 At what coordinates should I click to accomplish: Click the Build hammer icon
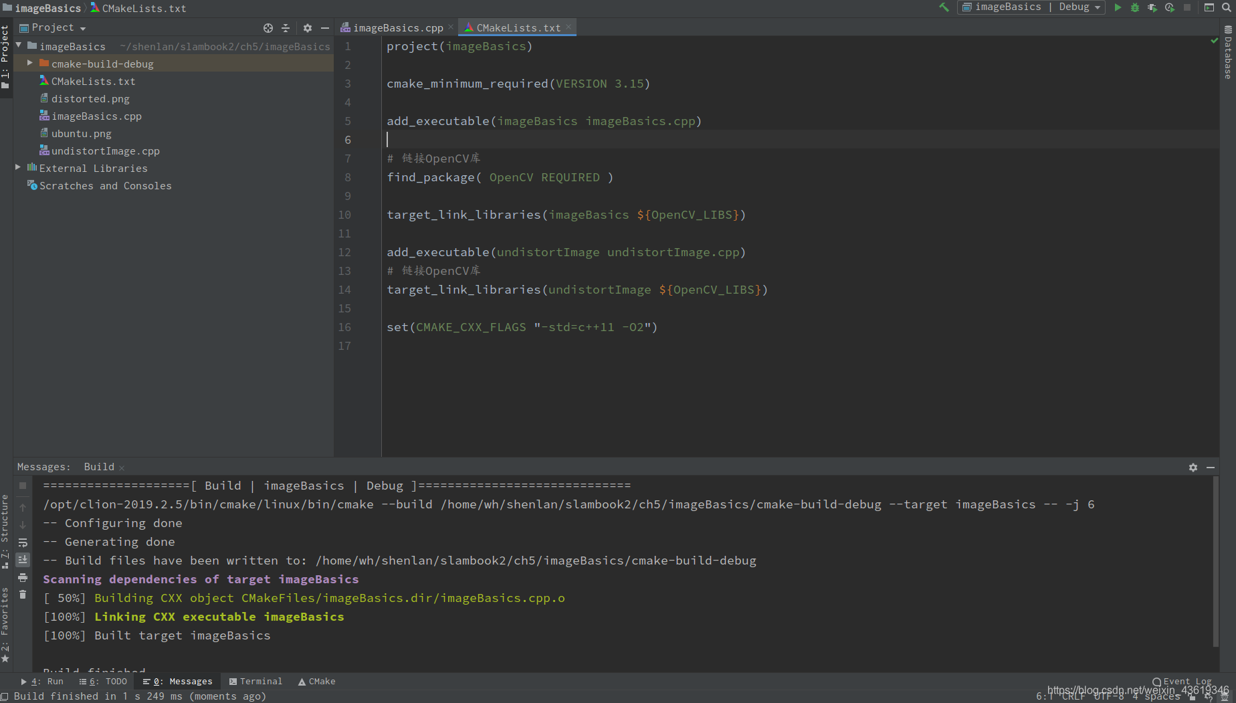coord(944,7)
